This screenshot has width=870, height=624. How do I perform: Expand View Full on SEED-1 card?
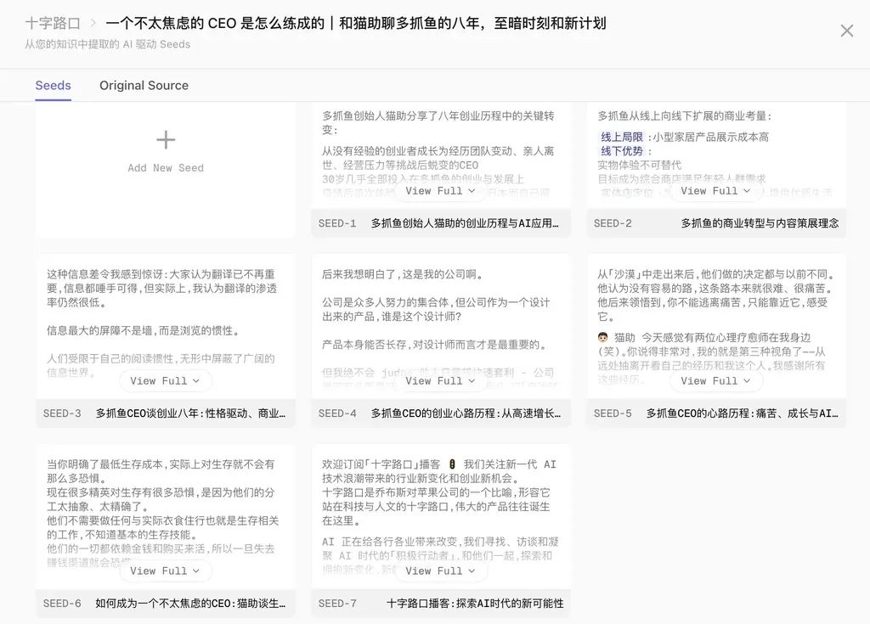pos(441,191)
